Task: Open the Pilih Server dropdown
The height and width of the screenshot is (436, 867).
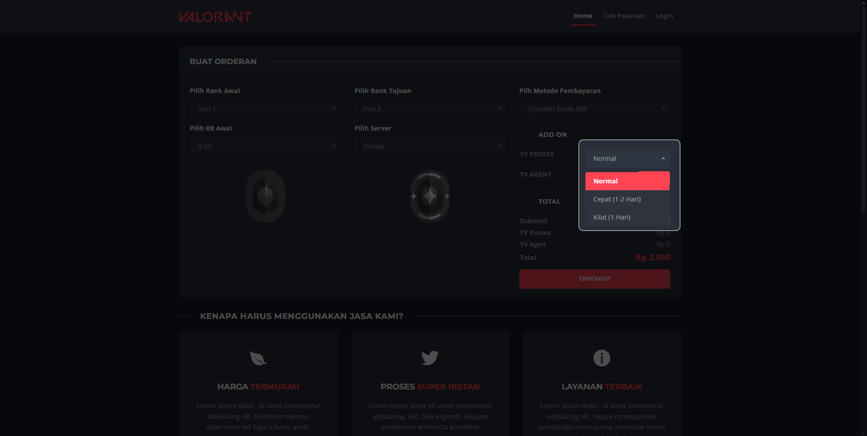Action: coord(429,146)
